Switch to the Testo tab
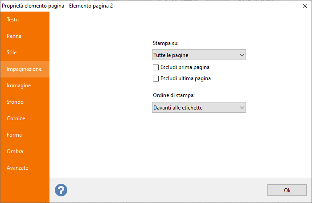The image size is (312, 203). 25,20
